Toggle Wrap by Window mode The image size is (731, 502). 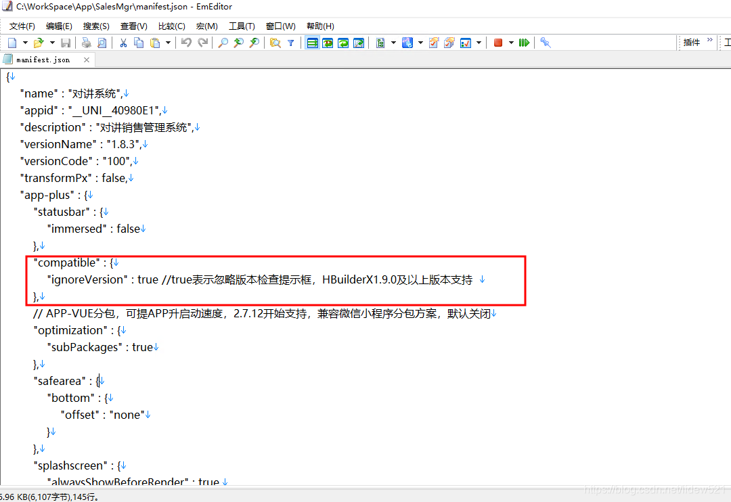343,43
